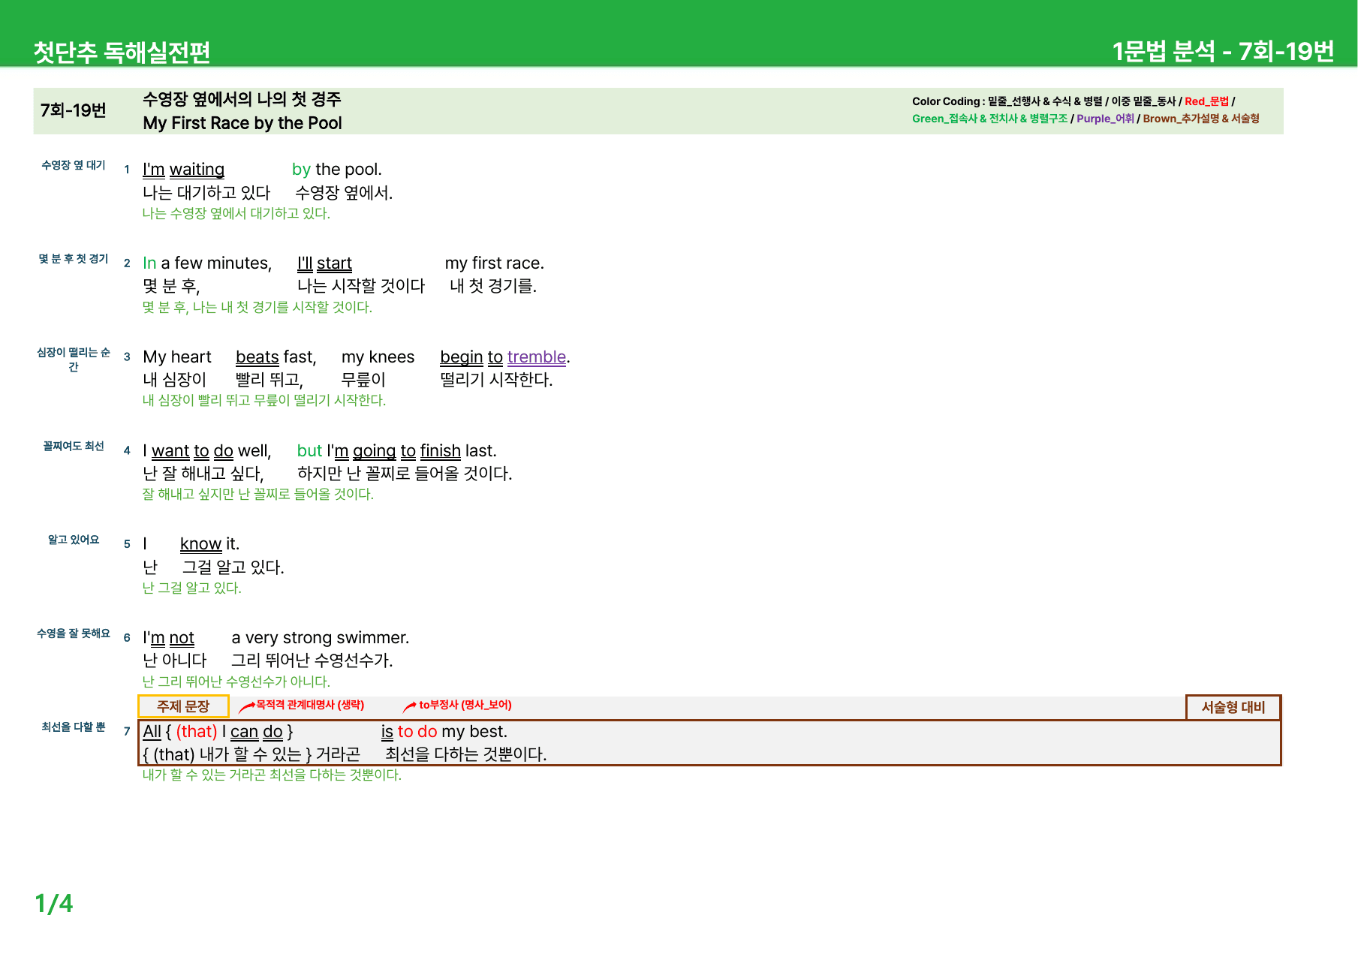The height and width of the screenshot is (960, 1358).
Task: Click the words 'finish last.' in sentence 4
Action: (x=459, y=451)
